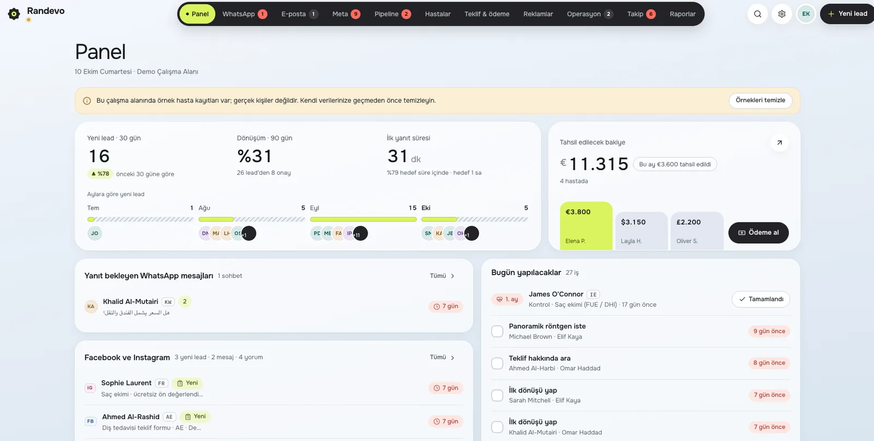
Task: Click the IG badge next to Sophie Laurent
Action: coord(90,388)
